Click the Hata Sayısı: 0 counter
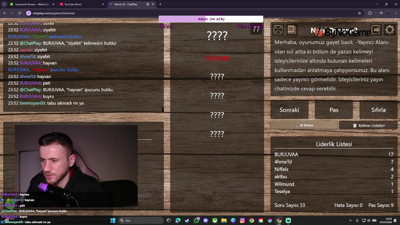 (348, 205)
